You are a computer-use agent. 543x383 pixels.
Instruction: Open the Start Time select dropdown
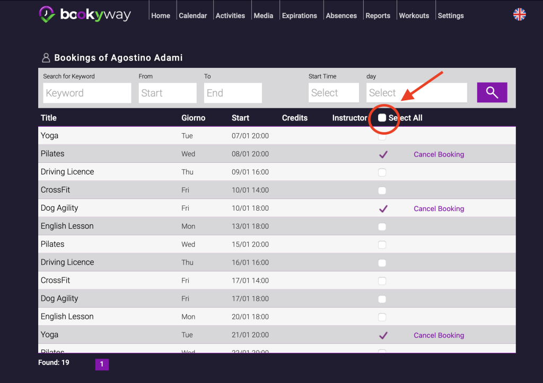click(x=334, y=93)
